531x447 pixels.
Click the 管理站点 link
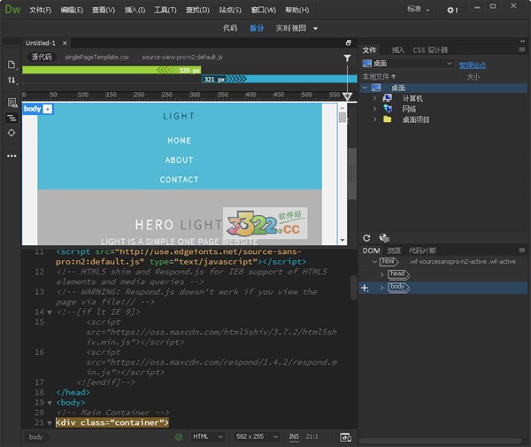[473, 64]
